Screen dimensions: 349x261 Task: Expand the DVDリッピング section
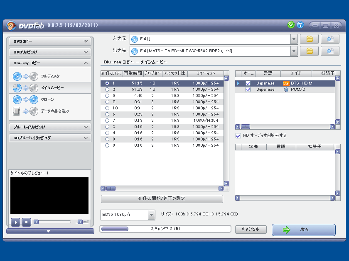click(50, 52)
